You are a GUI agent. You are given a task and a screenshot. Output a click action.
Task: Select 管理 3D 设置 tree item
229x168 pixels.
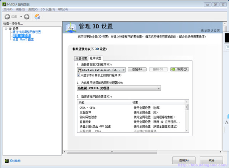[x=21, y=36]
